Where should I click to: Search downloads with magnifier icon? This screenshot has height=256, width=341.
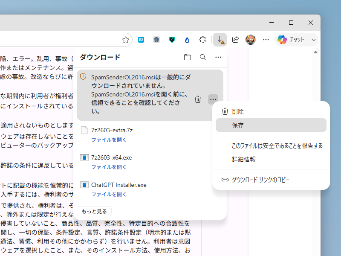click(203, 57)
